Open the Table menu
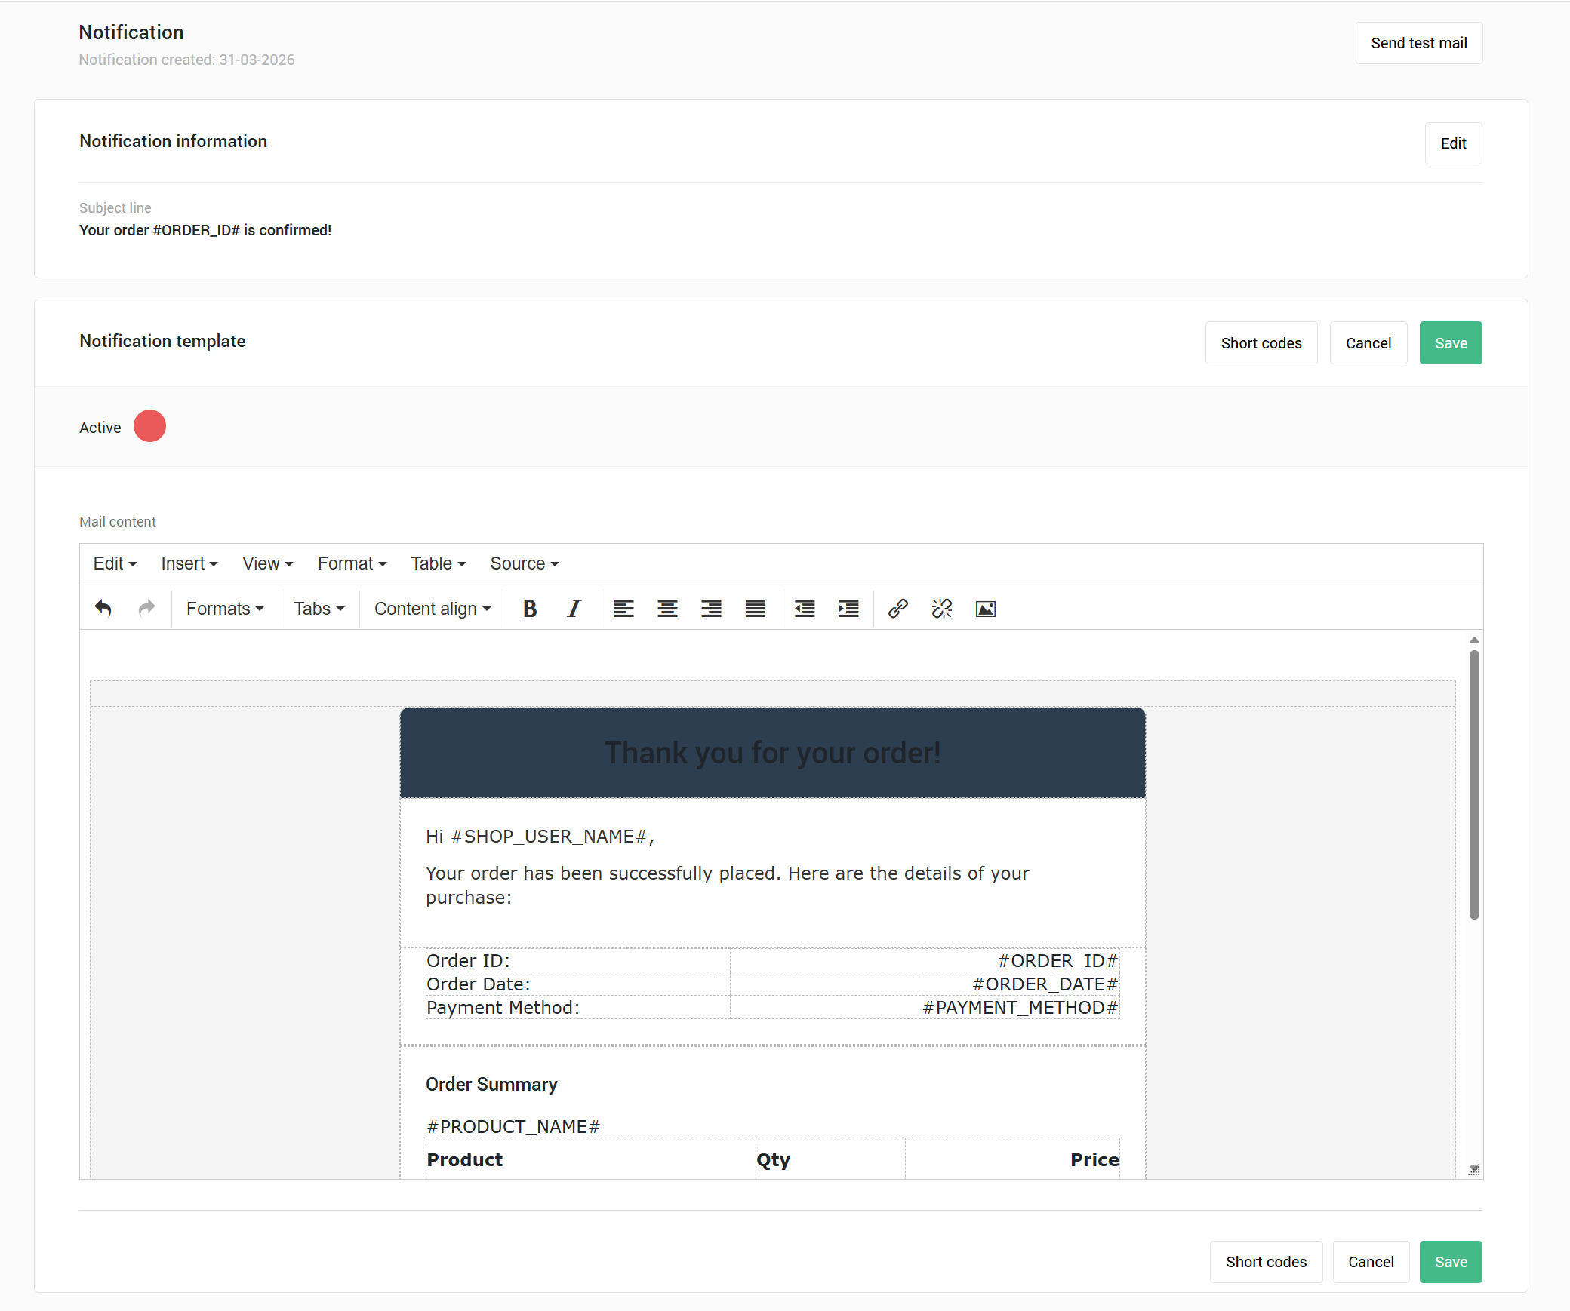Screen dimensions: 1570x1311 (438, 563)
